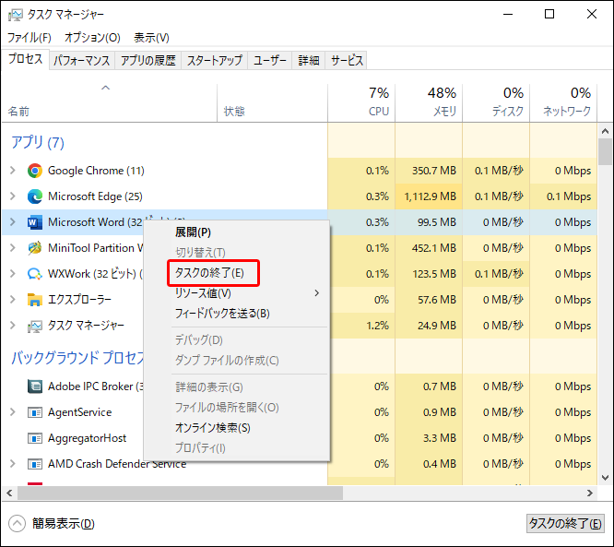Image resolution: width=614 pixels, height=547 pixels.
Task: Expand the MiniTool Partition Wizard group
Action: (13, 247)
